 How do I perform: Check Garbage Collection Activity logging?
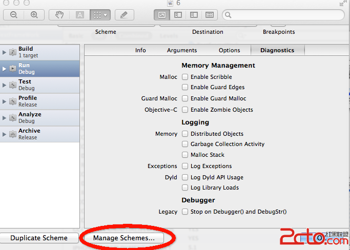(x=185, y=144)
